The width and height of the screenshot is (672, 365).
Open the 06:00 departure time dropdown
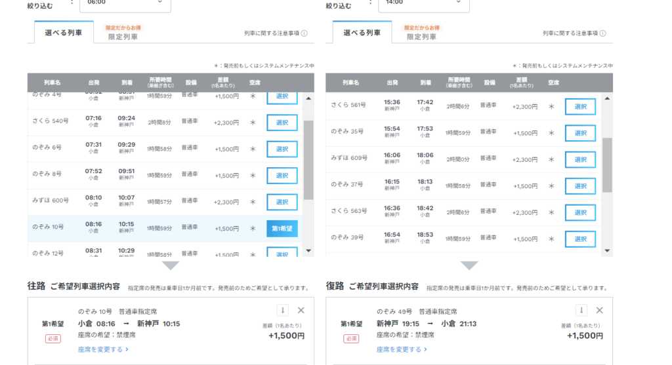(x=125, y=3)
